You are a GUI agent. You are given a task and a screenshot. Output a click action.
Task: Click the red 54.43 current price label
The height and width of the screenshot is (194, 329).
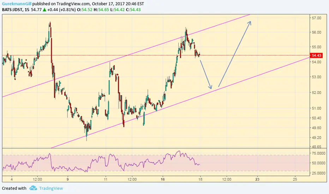click(316, 55)
